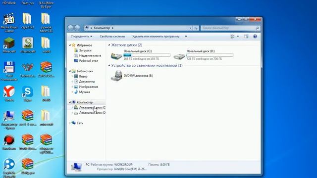The width and height of the screenshot is (317, 178).
Task: Select the LogMeIn Hamachi desktop icon
Action: pos(9,168)
